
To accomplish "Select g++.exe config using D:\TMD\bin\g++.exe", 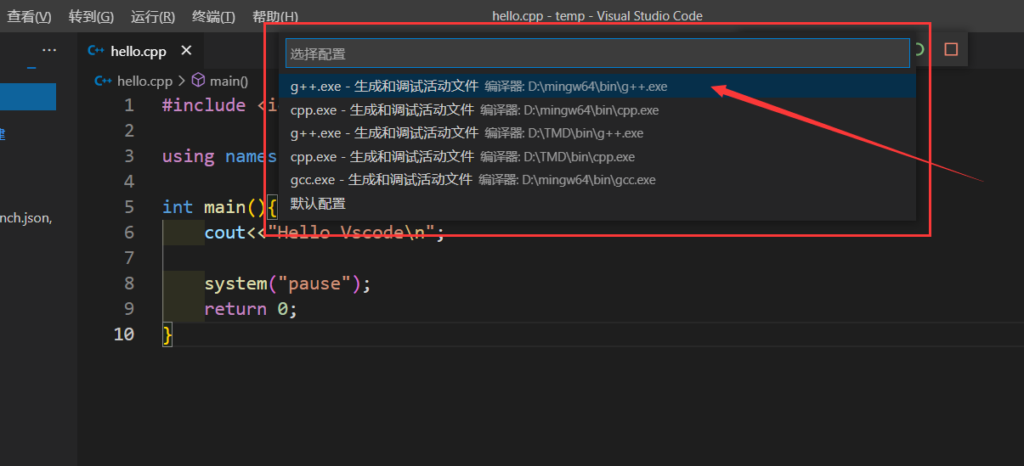I will 597,133.
